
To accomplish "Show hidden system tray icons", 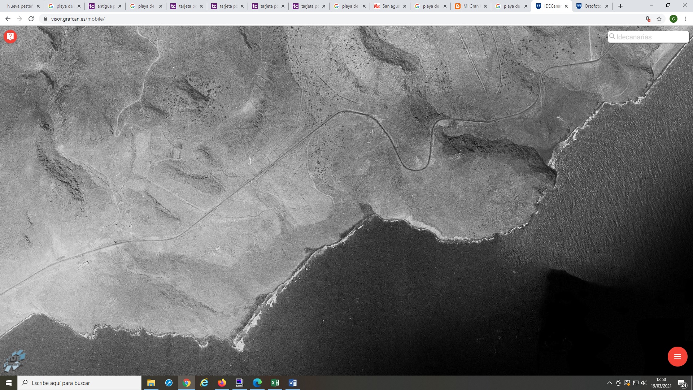I will click(x=609, y=383).
